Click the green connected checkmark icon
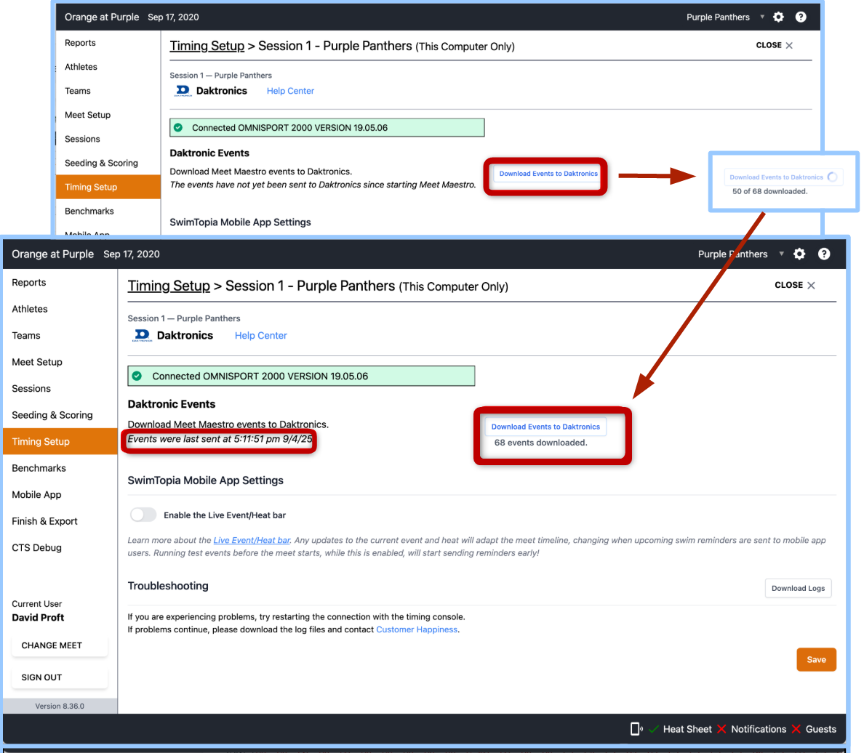The image size is (864, 753). [137, 376]
